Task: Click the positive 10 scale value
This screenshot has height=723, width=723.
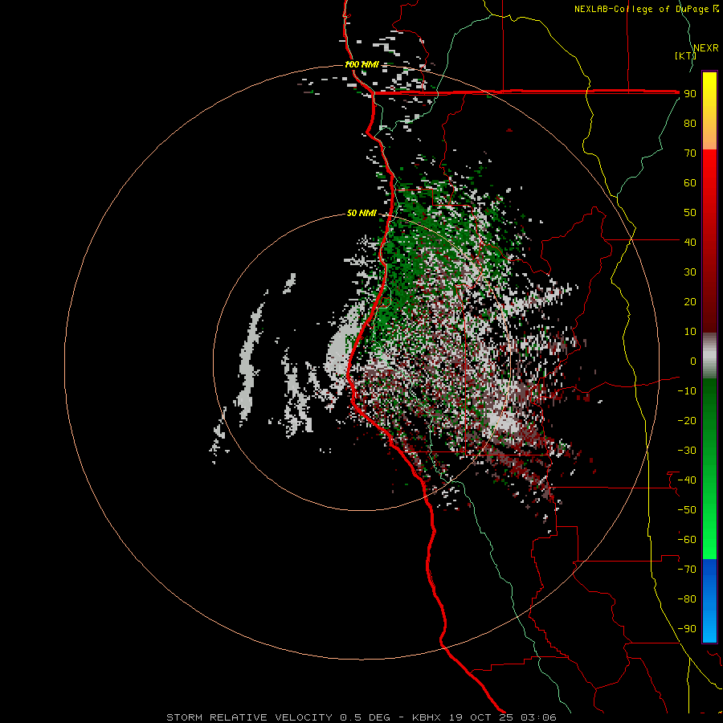Action: tap(690, 332)
